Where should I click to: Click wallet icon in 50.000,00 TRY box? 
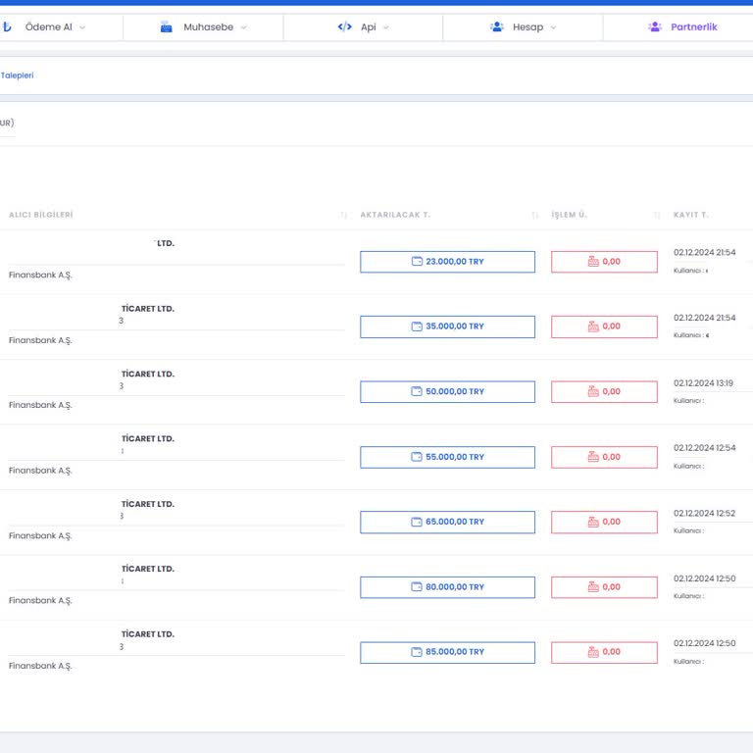pos(417,392)
